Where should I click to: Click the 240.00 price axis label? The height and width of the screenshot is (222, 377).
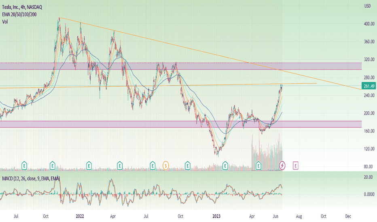[369, 95]
